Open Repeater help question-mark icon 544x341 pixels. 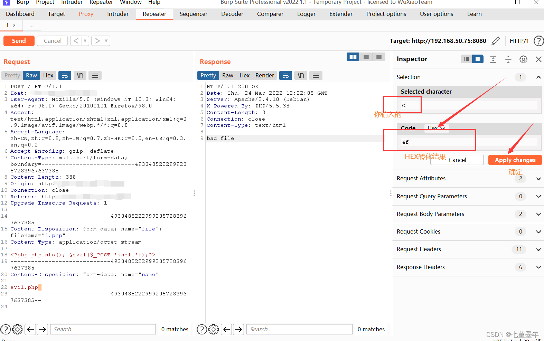pyautogui.click(x=538, y=41)
